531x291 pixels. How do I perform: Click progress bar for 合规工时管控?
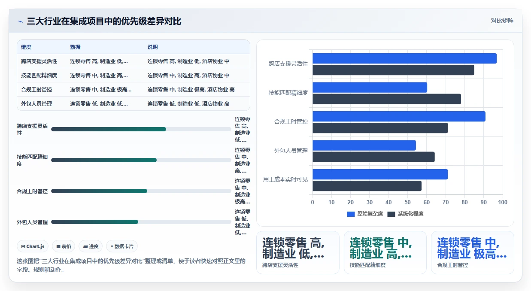(141, 191)
